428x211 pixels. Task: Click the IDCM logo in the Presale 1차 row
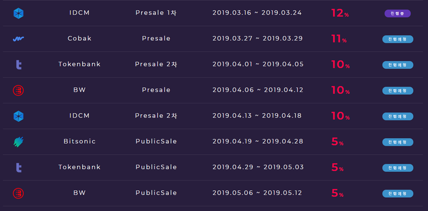tap(19, 13)
